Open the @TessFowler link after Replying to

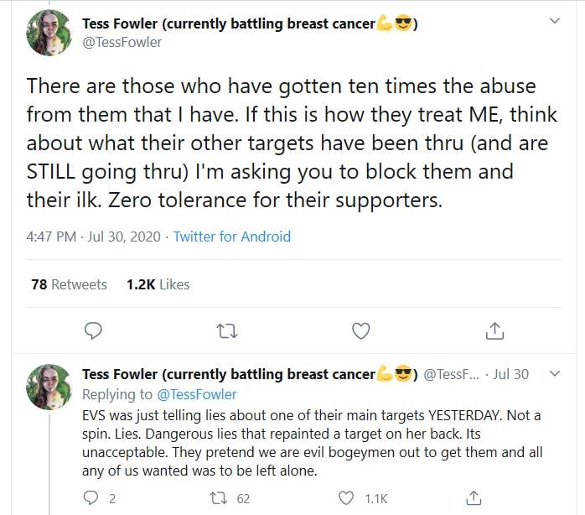(197, 394)
